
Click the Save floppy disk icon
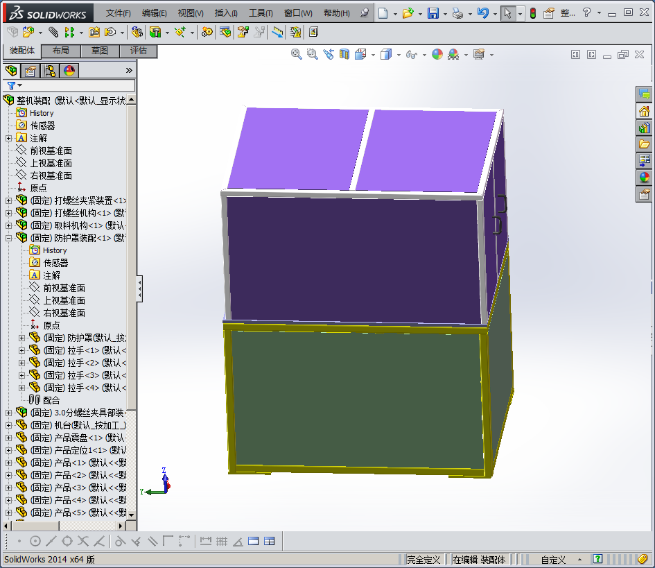pyautogui.click(x=433, y=13)
